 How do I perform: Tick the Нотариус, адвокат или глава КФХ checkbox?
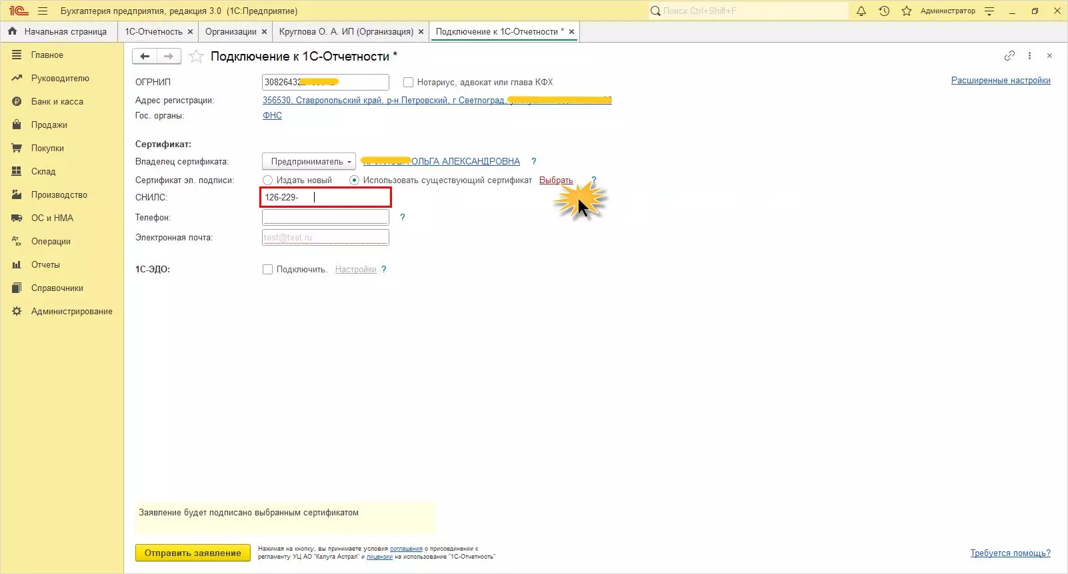pos(408,83)
